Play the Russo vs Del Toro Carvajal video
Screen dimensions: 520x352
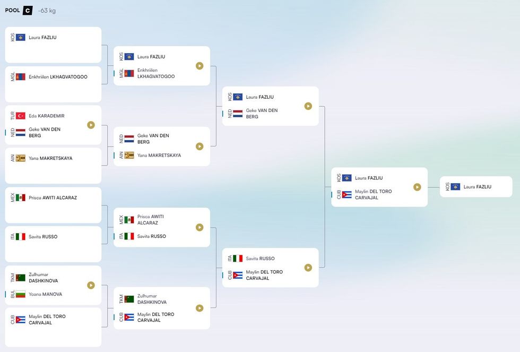pyautogui.click(x=308, y=268)
